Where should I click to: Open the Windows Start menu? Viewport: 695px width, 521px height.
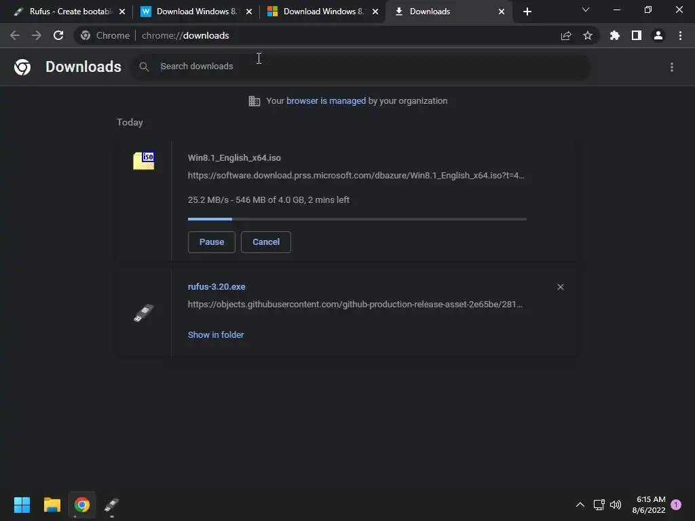22,505
